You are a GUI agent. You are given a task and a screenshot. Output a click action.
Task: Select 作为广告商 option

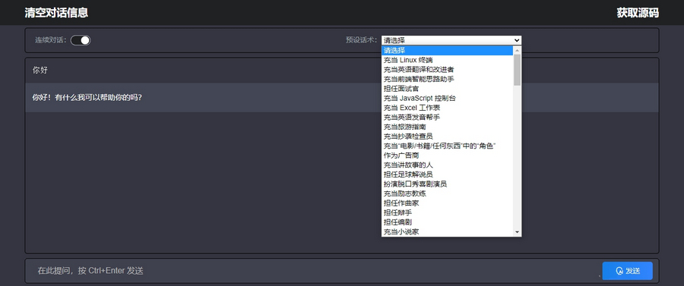pyautogui.click(x=447, y=156)
